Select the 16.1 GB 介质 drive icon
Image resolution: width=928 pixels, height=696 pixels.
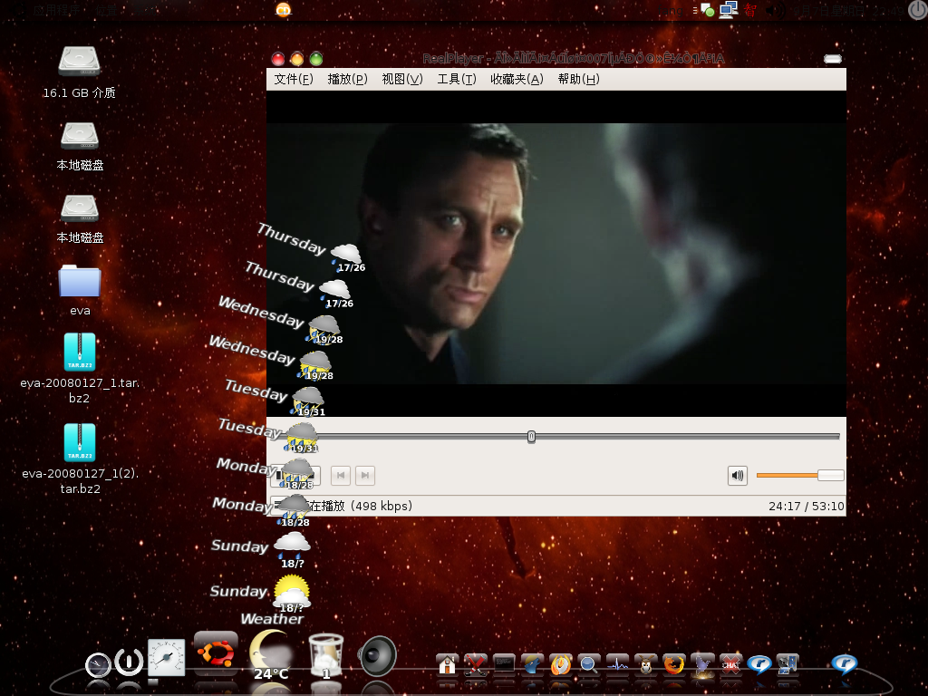[x=80, y=61]
